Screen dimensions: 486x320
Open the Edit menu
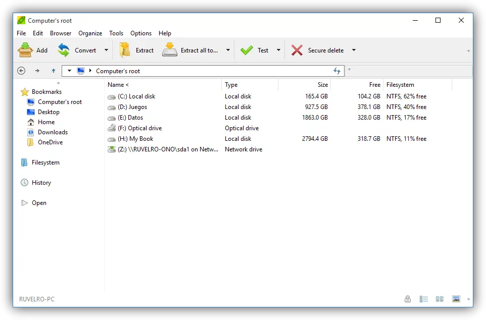click(x=38, y=33)
